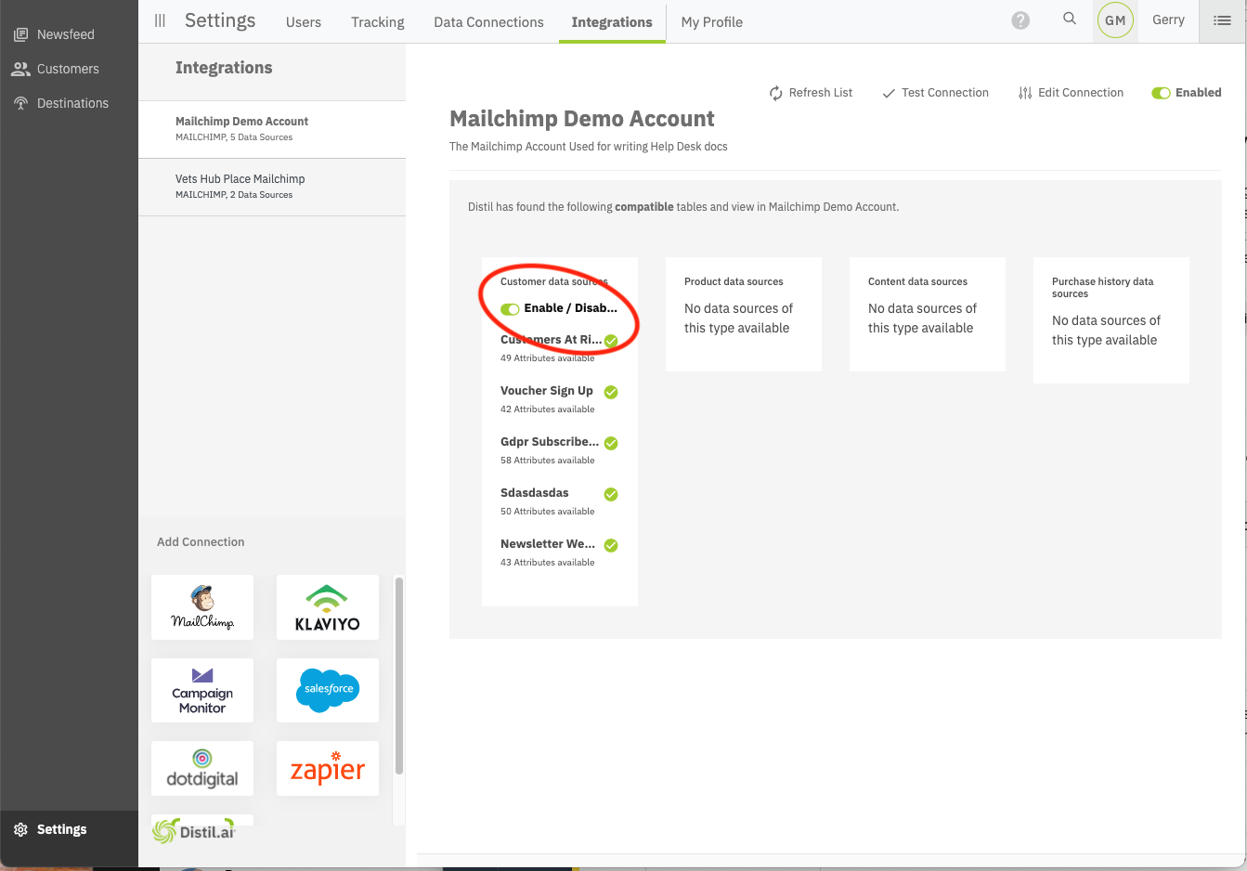Switch to the Data Connections tab
Image resolution: width=1247 pixels, height=871 pixels.
pos(488,22)
